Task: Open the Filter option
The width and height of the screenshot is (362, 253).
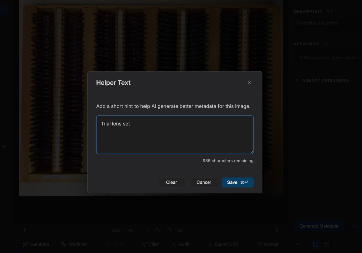Action: pos(150,244)
